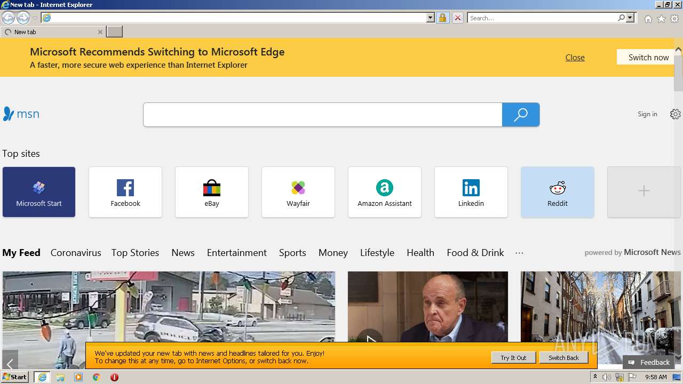Click the blue msn search button

(x=521, y=115)
